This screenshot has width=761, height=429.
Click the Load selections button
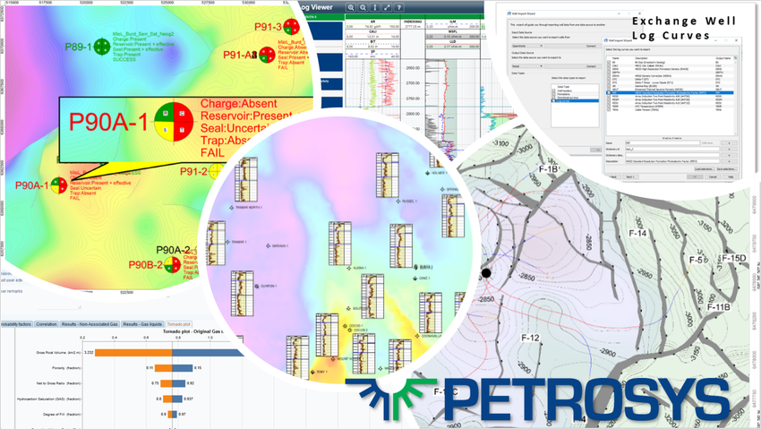tap(705, 169)
